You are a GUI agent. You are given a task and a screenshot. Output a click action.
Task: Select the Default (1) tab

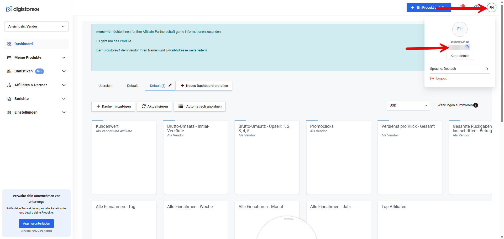pos(157,86)
